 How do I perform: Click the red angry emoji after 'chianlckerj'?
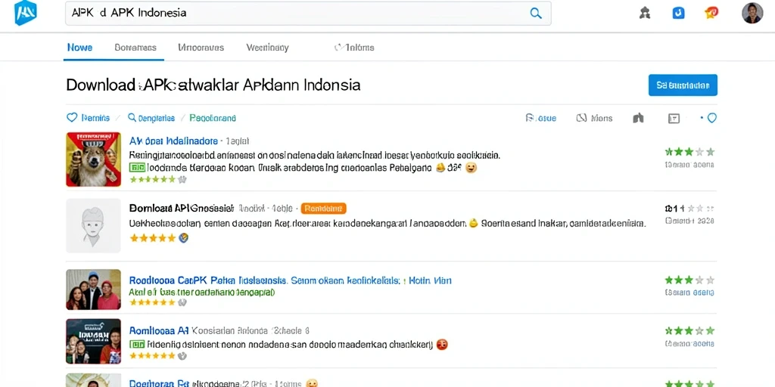pyautogui.click(x=442, y=344)
